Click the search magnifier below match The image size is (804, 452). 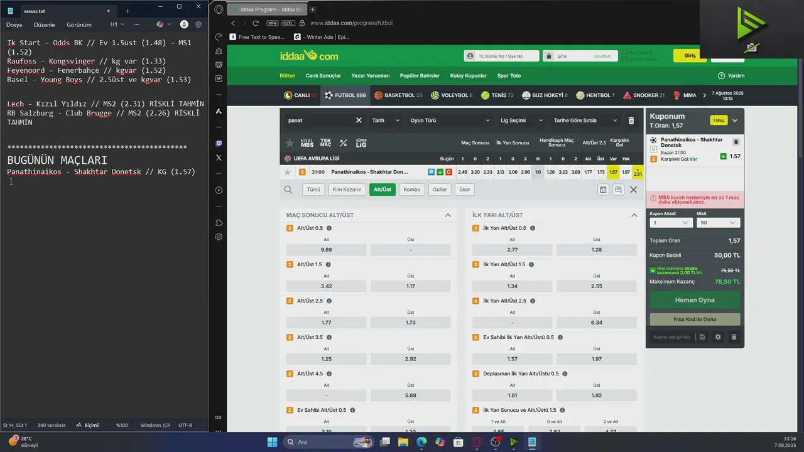288,190
